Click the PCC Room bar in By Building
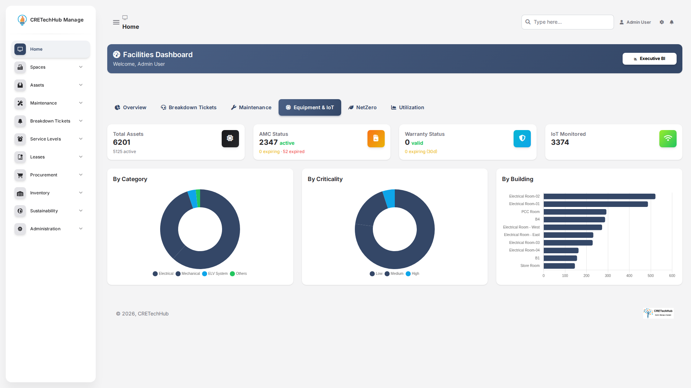This screenshot has height=388, width=691. click(x=575, y=212)
